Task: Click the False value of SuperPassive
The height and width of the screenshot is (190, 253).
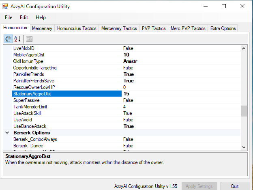Action: tap(128, 100)
